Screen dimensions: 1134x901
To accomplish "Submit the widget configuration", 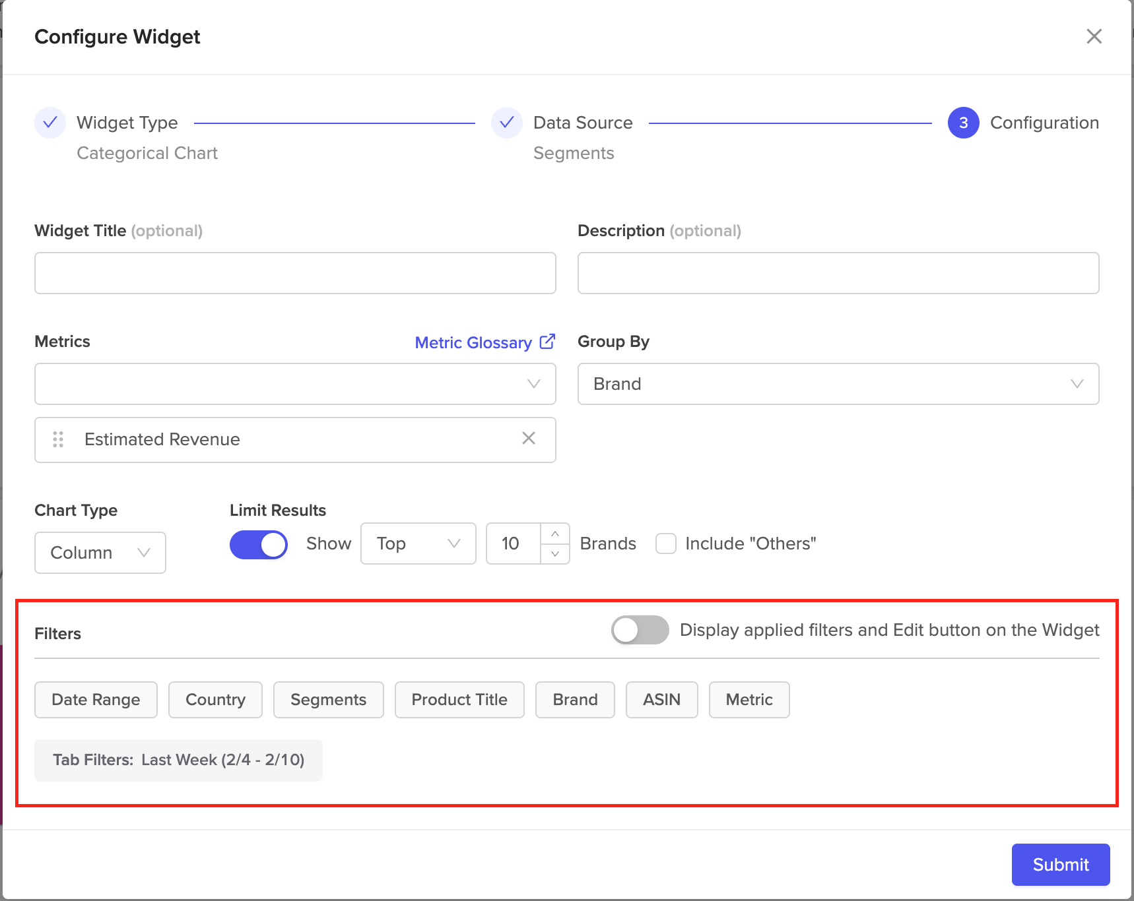I will click(x=1061, y=865).
